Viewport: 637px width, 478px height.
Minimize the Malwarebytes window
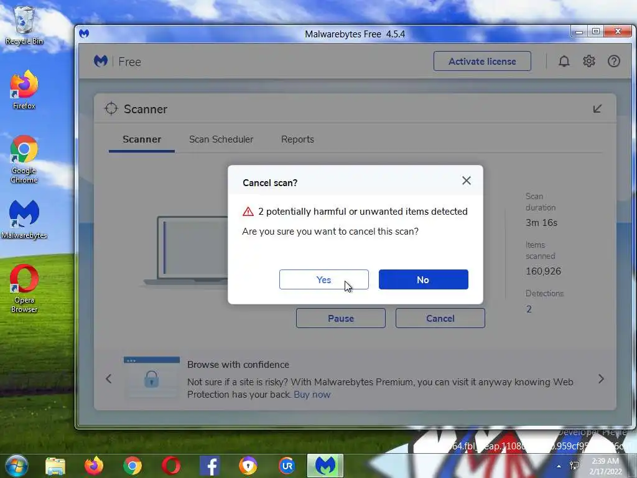579,31
